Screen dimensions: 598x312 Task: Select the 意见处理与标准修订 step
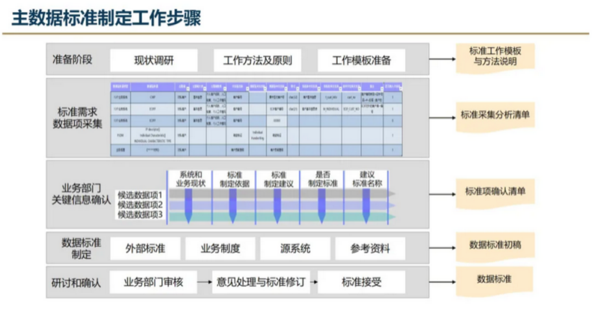click(260, 283)
